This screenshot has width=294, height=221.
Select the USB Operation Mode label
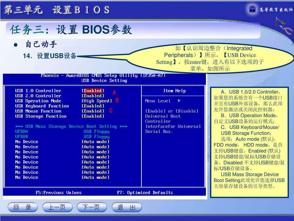[38, 101]
